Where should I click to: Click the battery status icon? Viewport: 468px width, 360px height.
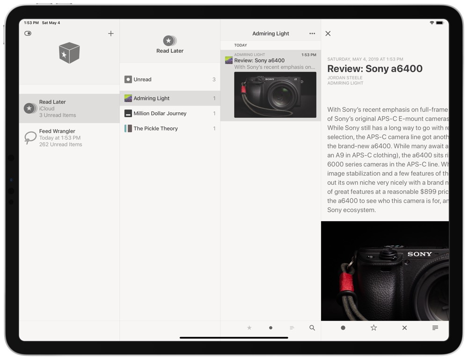point(440,22)
